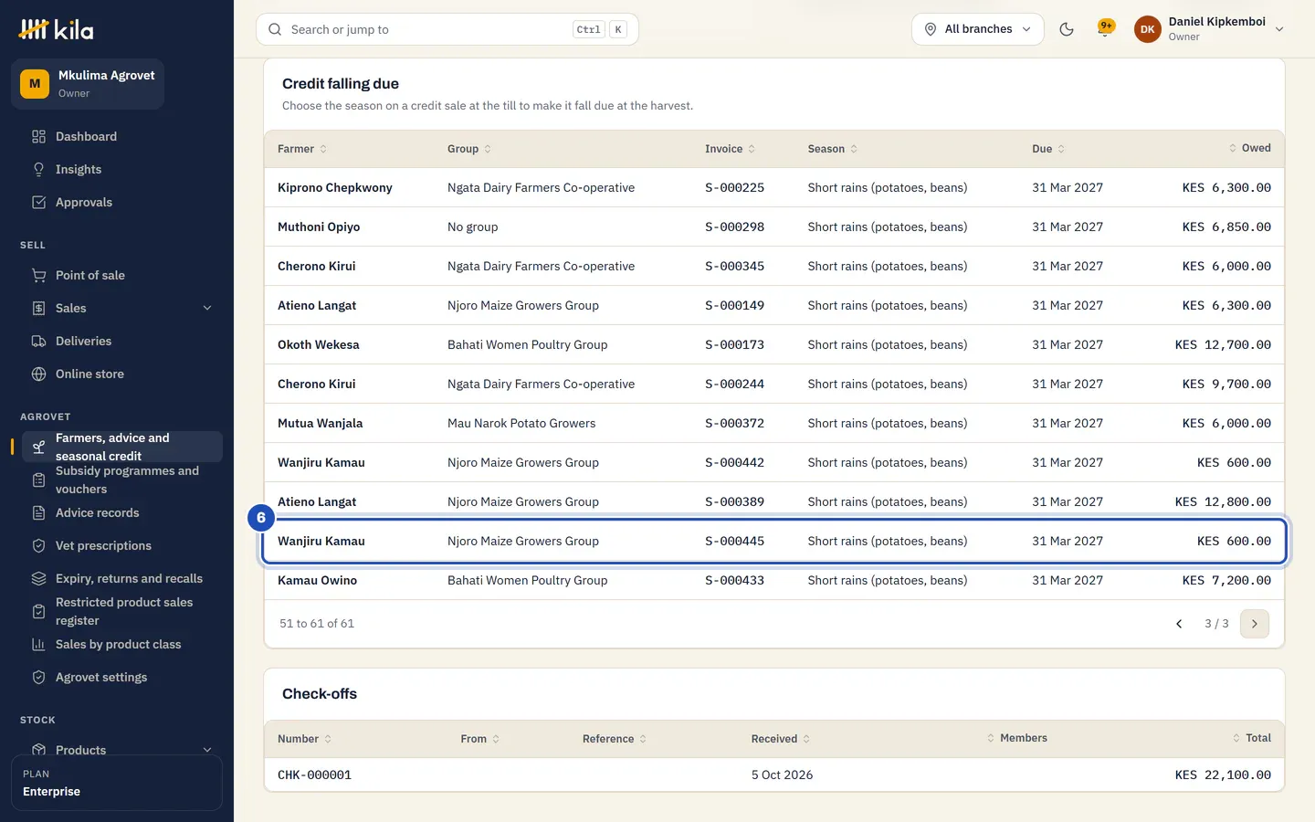The width and height of the screenshot is (1315, 822).
Task: Click the search magnifier icon
Action: coord(275,29)
